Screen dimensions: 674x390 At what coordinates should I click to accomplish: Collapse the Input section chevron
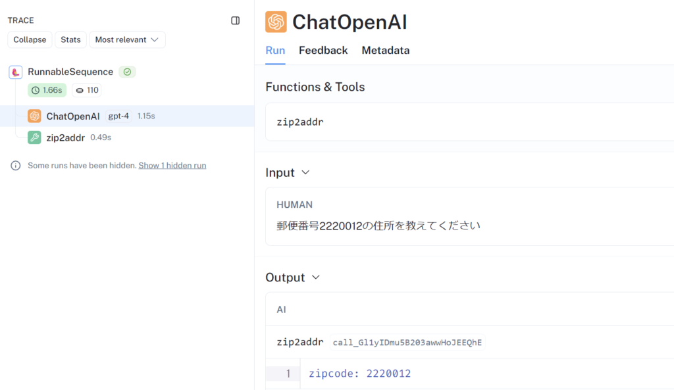(x=305, y=173)
